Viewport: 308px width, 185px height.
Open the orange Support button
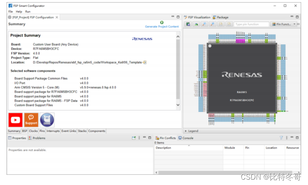pyautogui.click(x=31, y=120)
